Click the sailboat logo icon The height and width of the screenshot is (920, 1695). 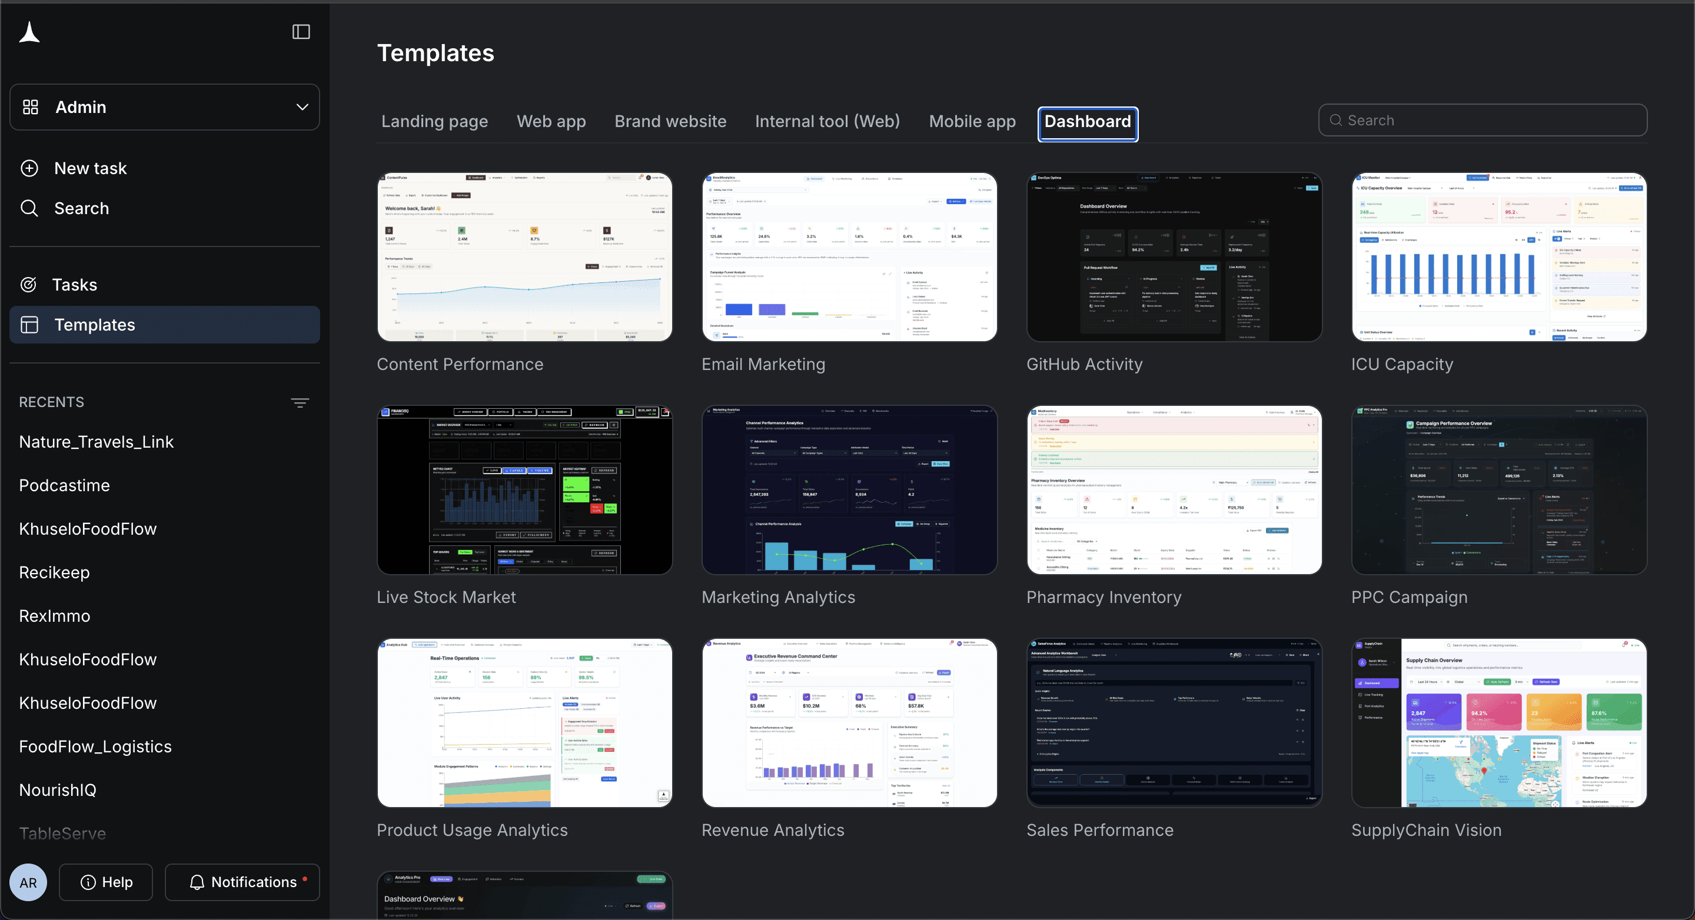click(x=29, y=32)
